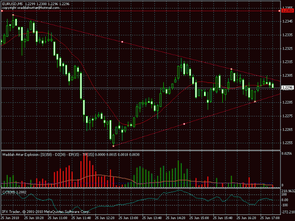Select the right handle of the red horizontal line
The image size is (295, 221).
(279, 11)
